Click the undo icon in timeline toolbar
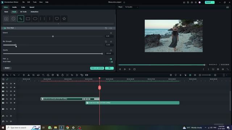Image resolution: width=232 pixels, height=130 pixels. (14, 75)
